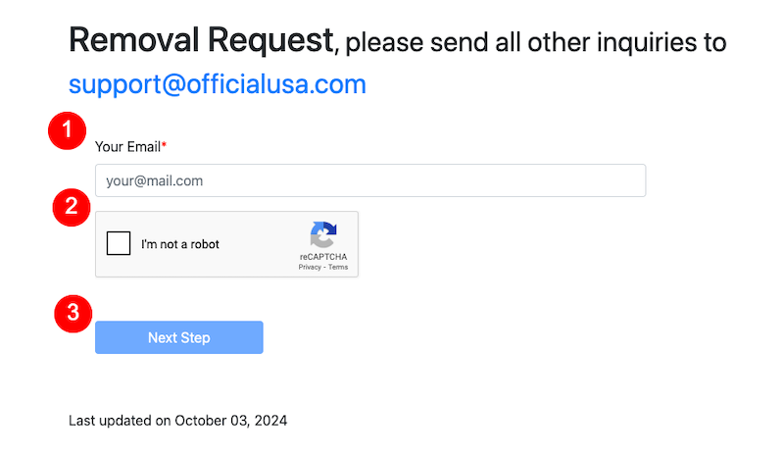Screen dimensions: 784x456
Task: Open the reCAPTCHA Privacy link
Action: [x=310, y=267]
